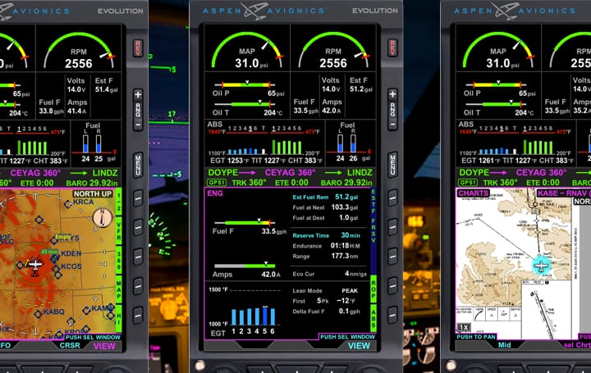Screen dimensions: 591x373
Task: Click PUSH SEL WINDOW on left display
Action: (x=93, y=337)
